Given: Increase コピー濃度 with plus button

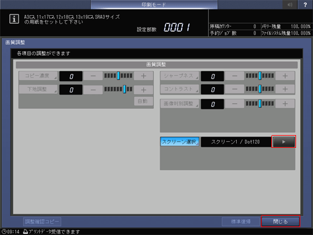Looking at the screenshot, I should click(x=143, y=76).
